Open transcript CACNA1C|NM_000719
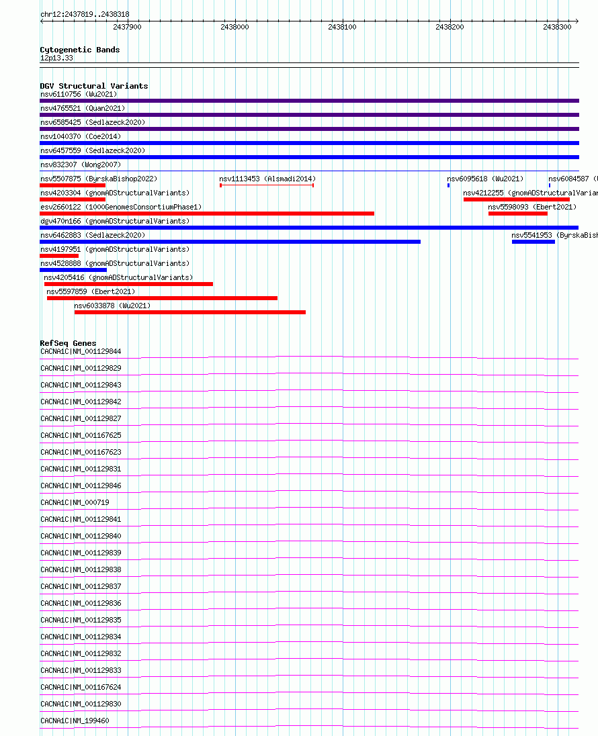Image resolution: width=598 pixels, height=736 pixels. 75,503
